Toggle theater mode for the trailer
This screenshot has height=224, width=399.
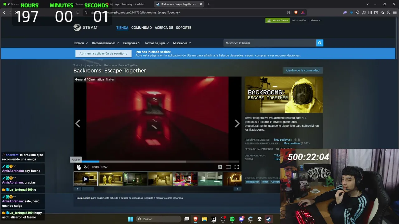point(228,167)
